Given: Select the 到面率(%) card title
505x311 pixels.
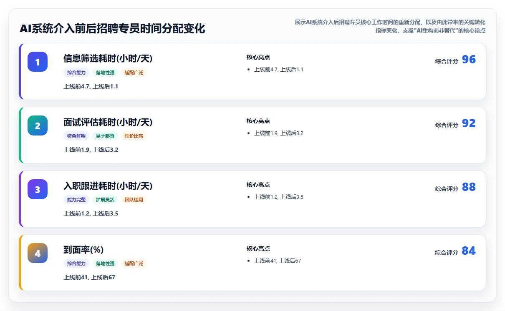Looking at the screenshot, I should click(83, 250).
